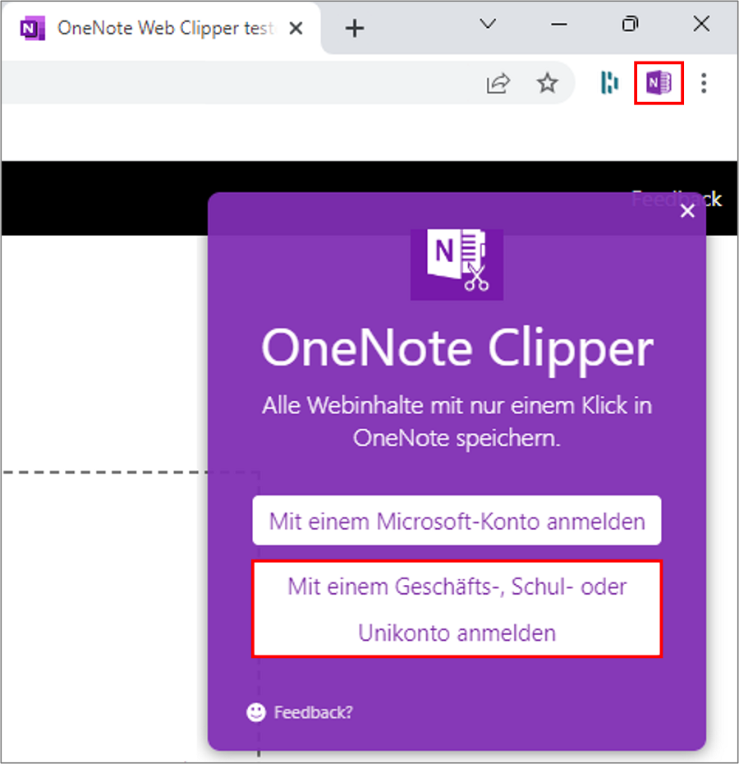Viewport: 739px width, 764px height.
Task: Bookmark the page using the star icon
Action: pyautogui.click(x=547, y=83)
